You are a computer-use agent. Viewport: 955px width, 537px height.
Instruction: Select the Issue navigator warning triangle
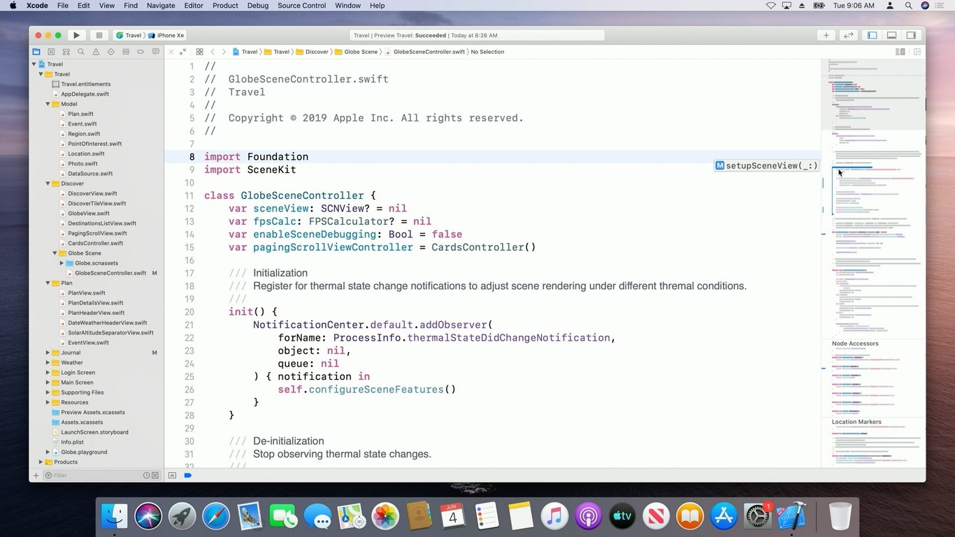click(96, 52)
